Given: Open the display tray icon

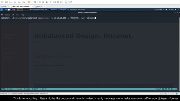Looking at the screenshot, I should [161, 10].
